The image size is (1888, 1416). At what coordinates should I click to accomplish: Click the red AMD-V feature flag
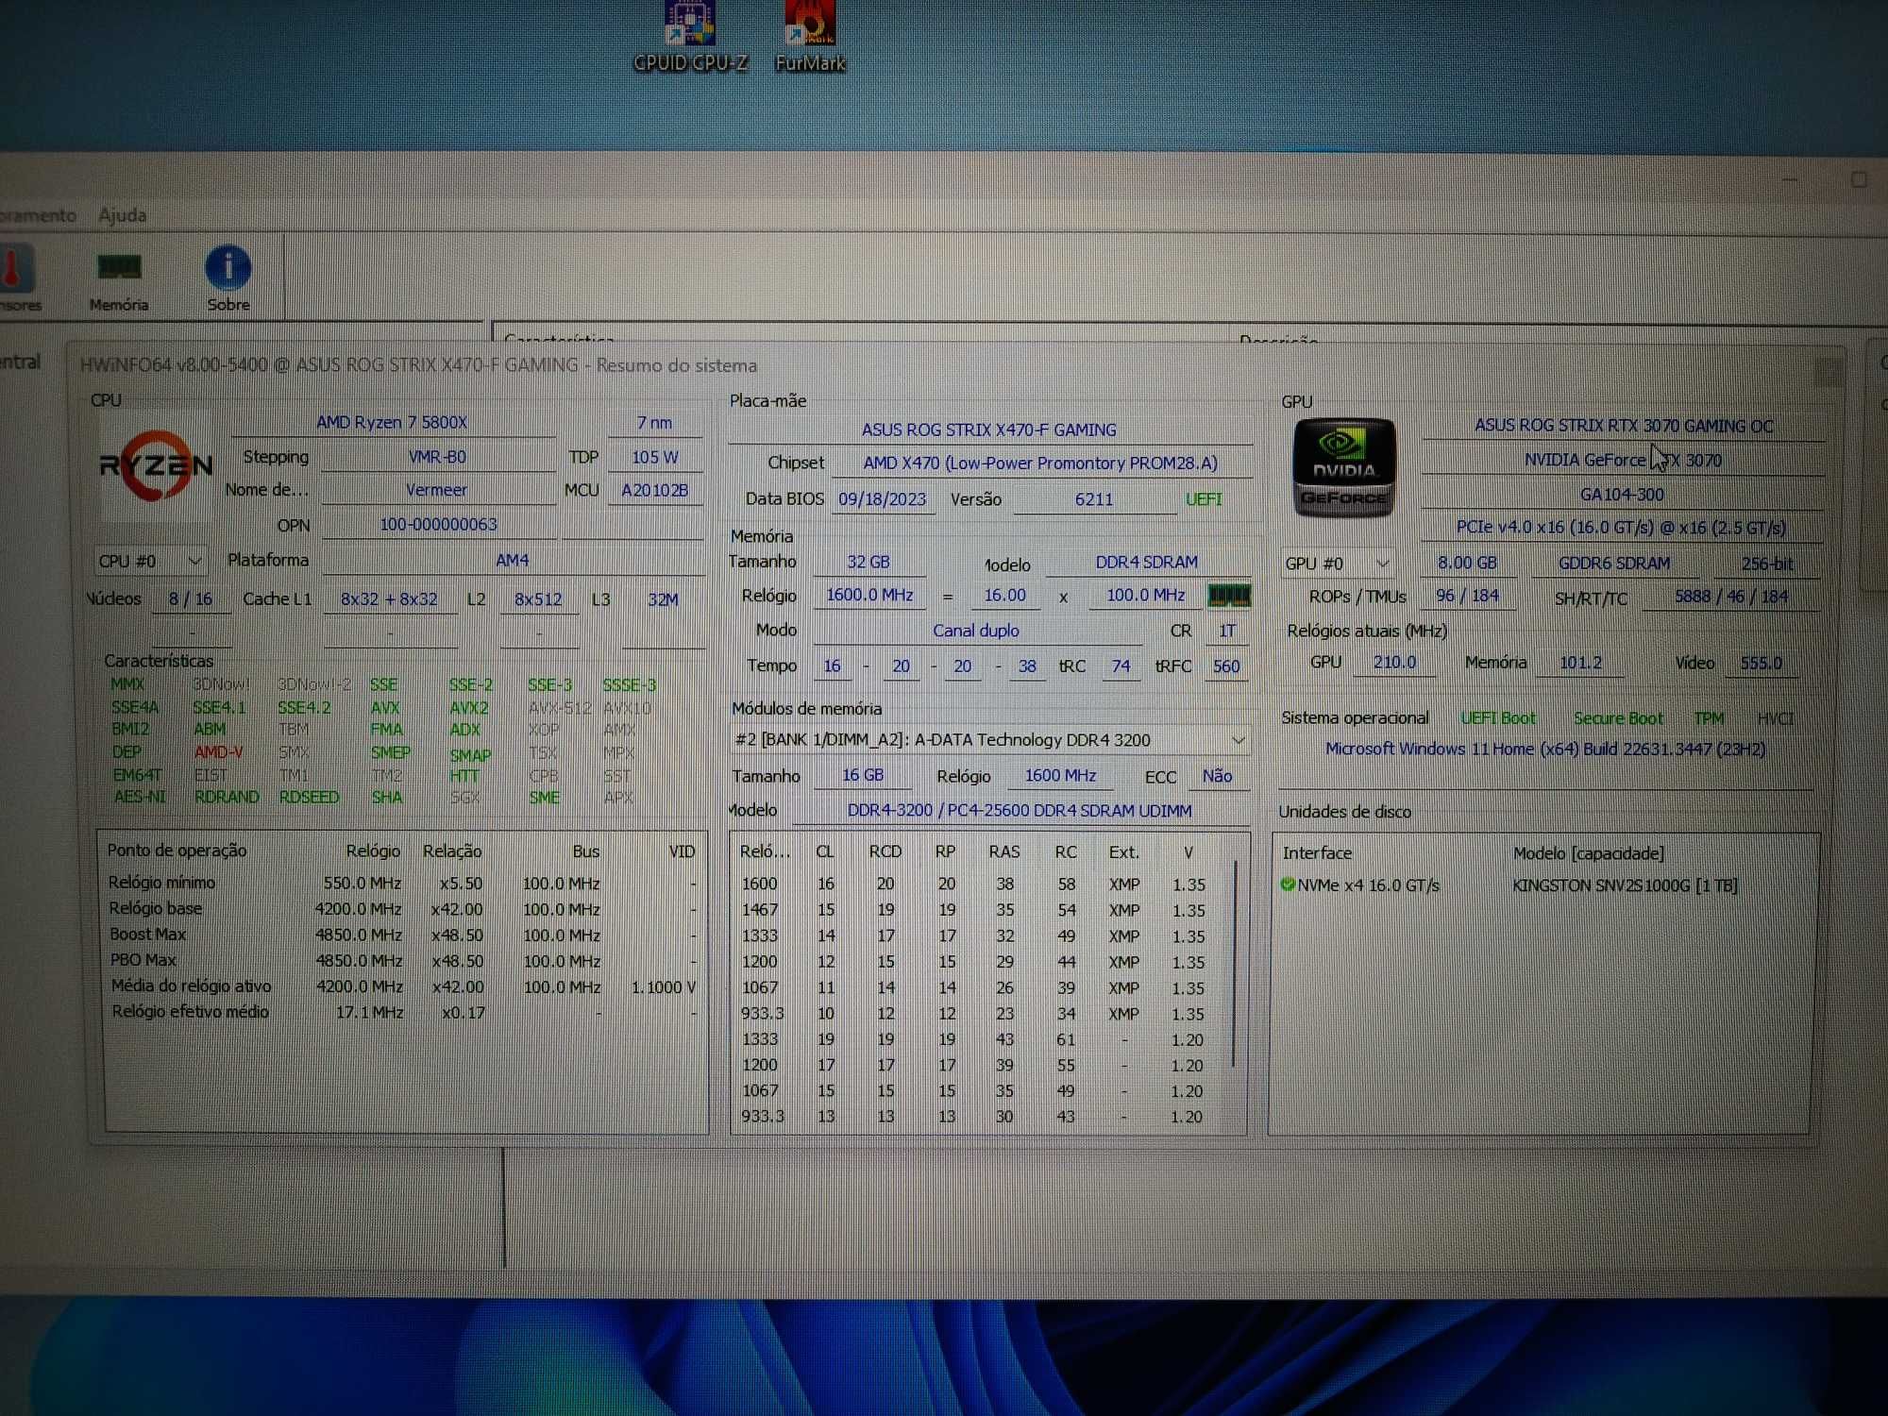(218, 752)
